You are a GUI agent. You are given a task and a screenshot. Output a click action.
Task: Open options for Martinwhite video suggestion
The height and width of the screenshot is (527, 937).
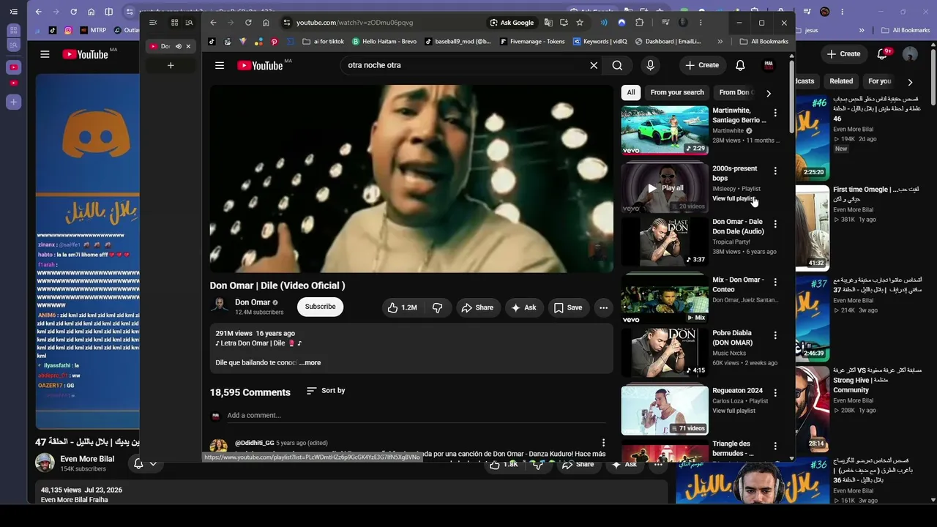pos(775,113)
